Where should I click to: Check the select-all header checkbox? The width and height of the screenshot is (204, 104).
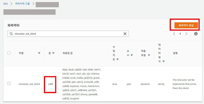(x=9, y=53)
